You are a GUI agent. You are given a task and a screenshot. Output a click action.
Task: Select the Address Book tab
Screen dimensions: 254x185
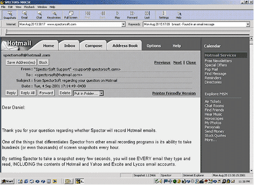point(125,46)
